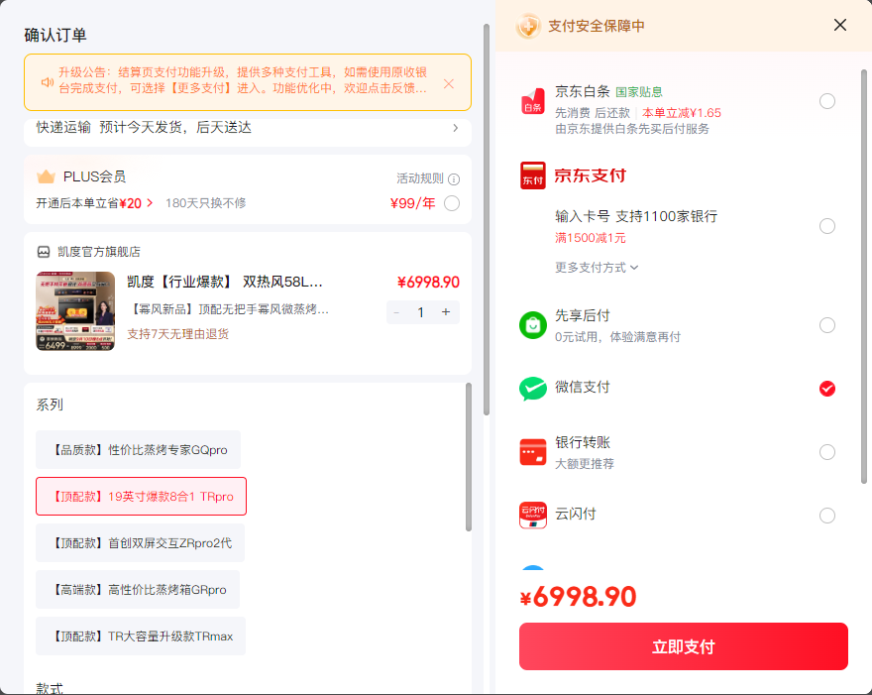Open the 快递运输 delivery details chevron
This screenshot has width=872, height=695.
pyautogui.click(x=456, y=128)
